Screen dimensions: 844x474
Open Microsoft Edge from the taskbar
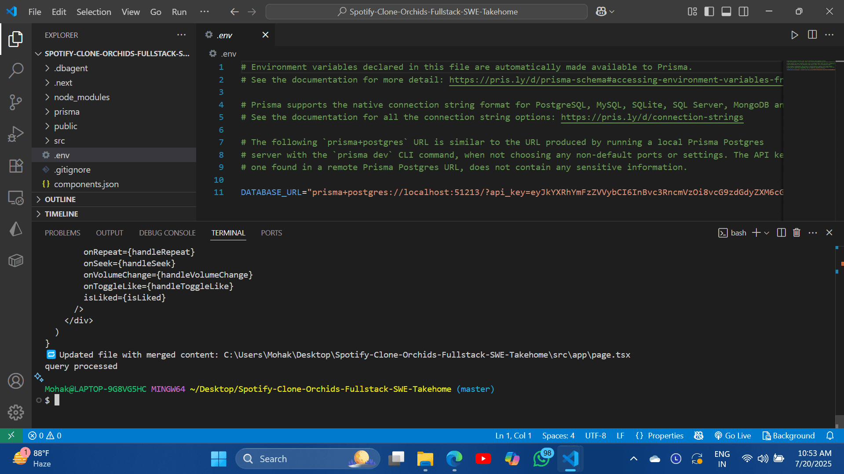point(454,459)
